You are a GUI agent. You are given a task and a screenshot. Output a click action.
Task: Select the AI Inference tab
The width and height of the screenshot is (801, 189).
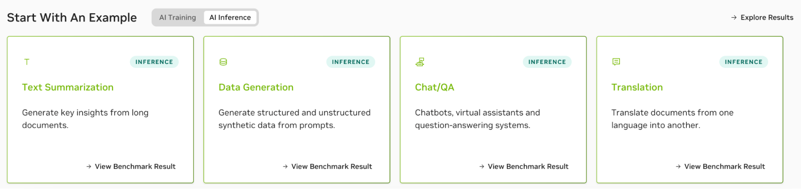[x=230, y=18]
